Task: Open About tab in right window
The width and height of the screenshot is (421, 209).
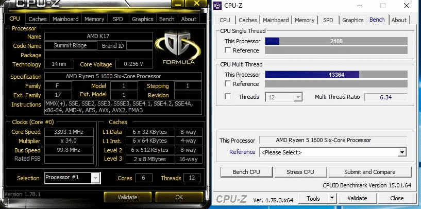Action: coord(399,20)
